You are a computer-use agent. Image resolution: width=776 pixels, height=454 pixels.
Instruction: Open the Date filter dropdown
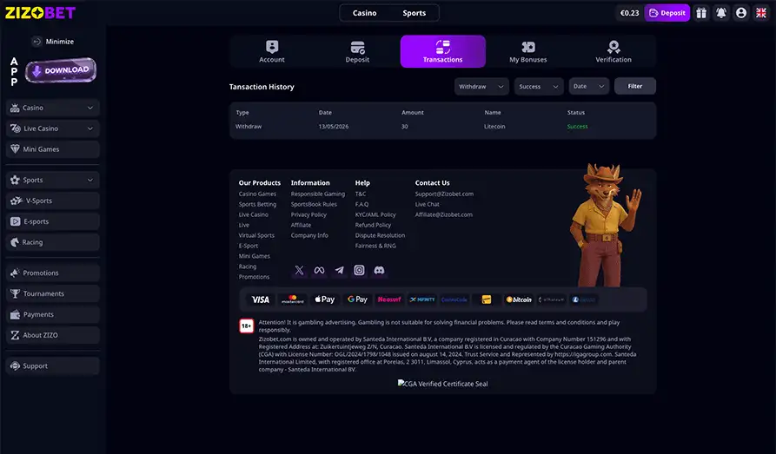click(589, 86)
